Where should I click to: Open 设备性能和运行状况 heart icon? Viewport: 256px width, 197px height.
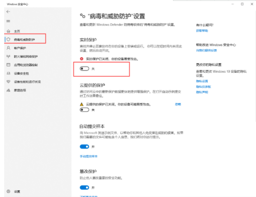point(8,81)
